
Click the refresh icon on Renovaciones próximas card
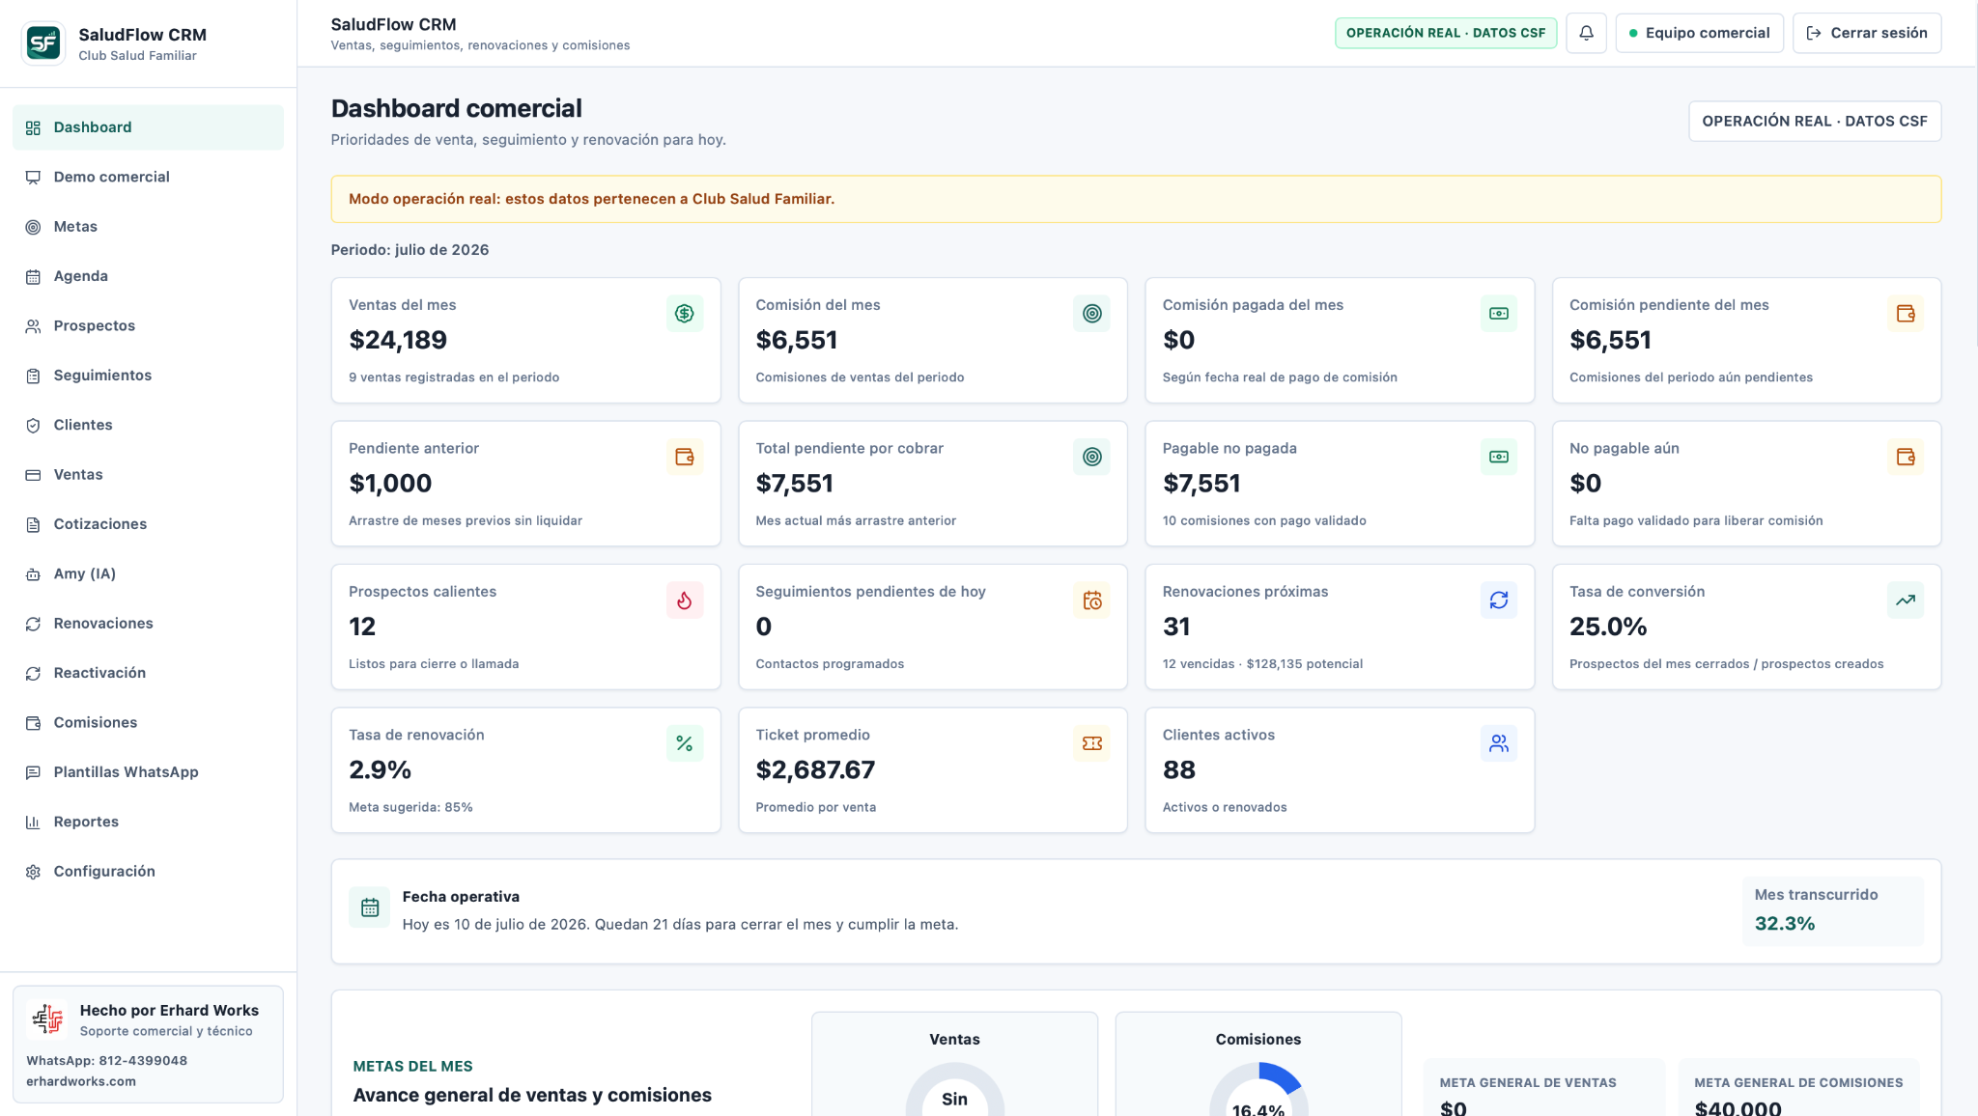coord(1499,600)
